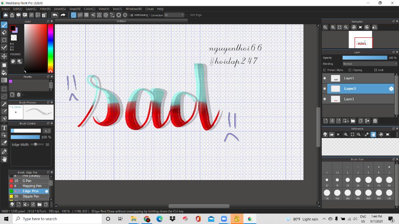Delete layer with trash icon
399x224 pixels.
point(375,121)
